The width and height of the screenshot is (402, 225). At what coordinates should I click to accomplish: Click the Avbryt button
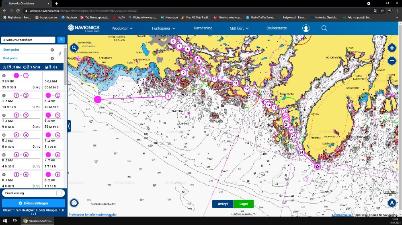pyautogui.click(x=223, y=204)
